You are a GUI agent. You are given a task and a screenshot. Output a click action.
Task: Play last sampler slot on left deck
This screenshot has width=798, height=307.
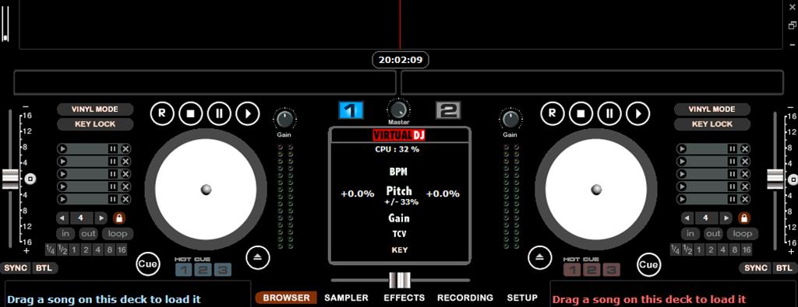pos(62,200)
